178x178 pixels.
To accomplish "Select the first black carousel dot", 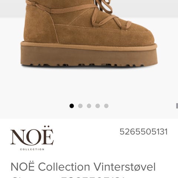I will click(72, 106).
